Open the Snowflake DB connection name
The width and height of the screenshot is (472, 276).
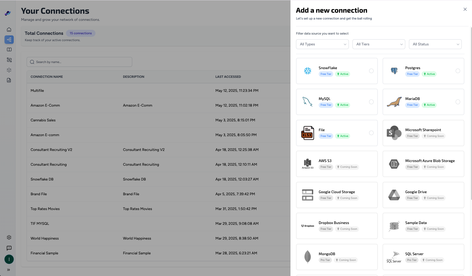pos(42,179)
